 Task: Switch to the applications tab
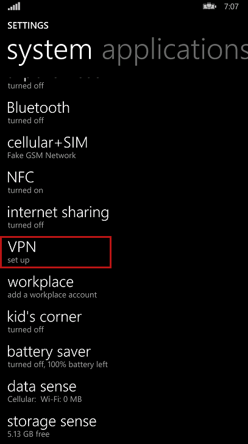pos(175,51)
